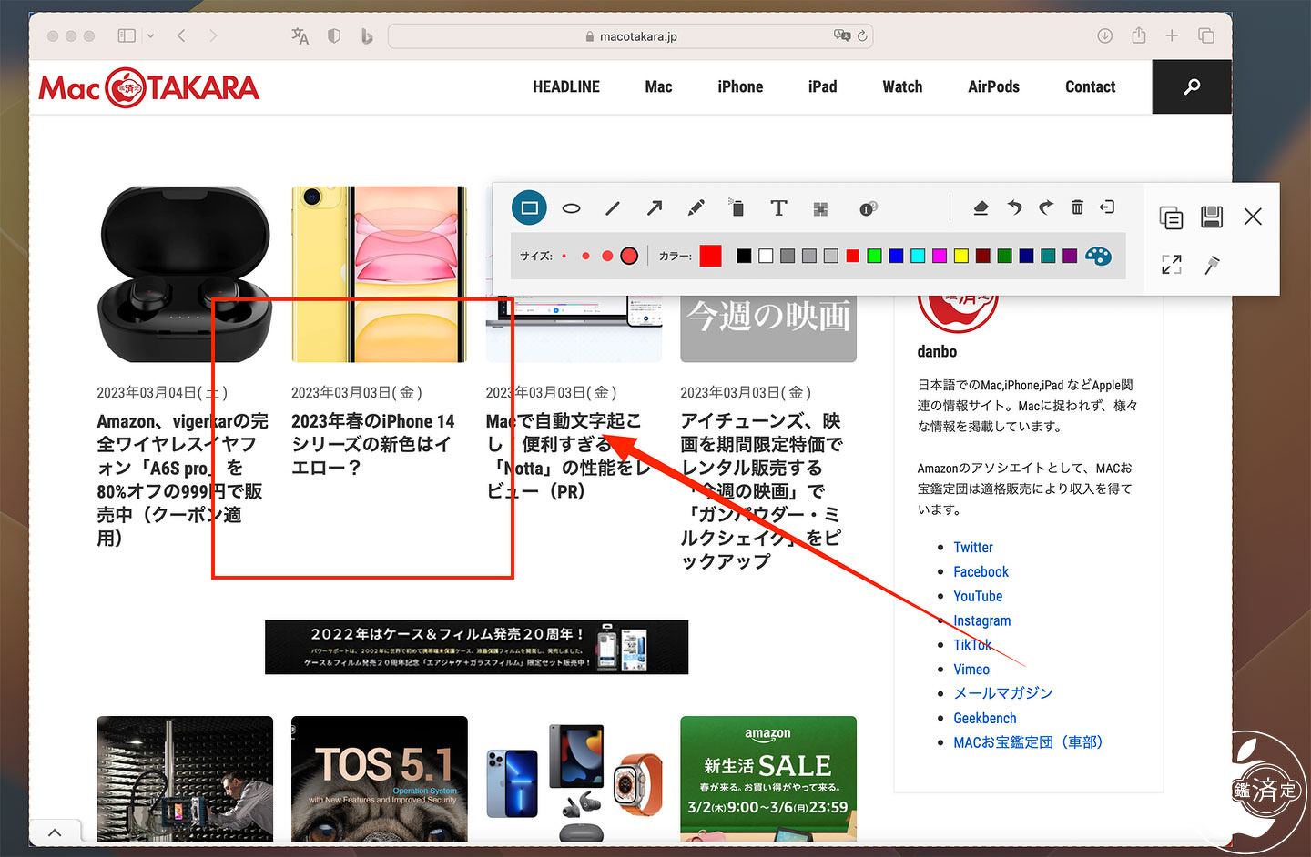Open the custom color palette
1311x857 pixels.
tap(1099, 256)
